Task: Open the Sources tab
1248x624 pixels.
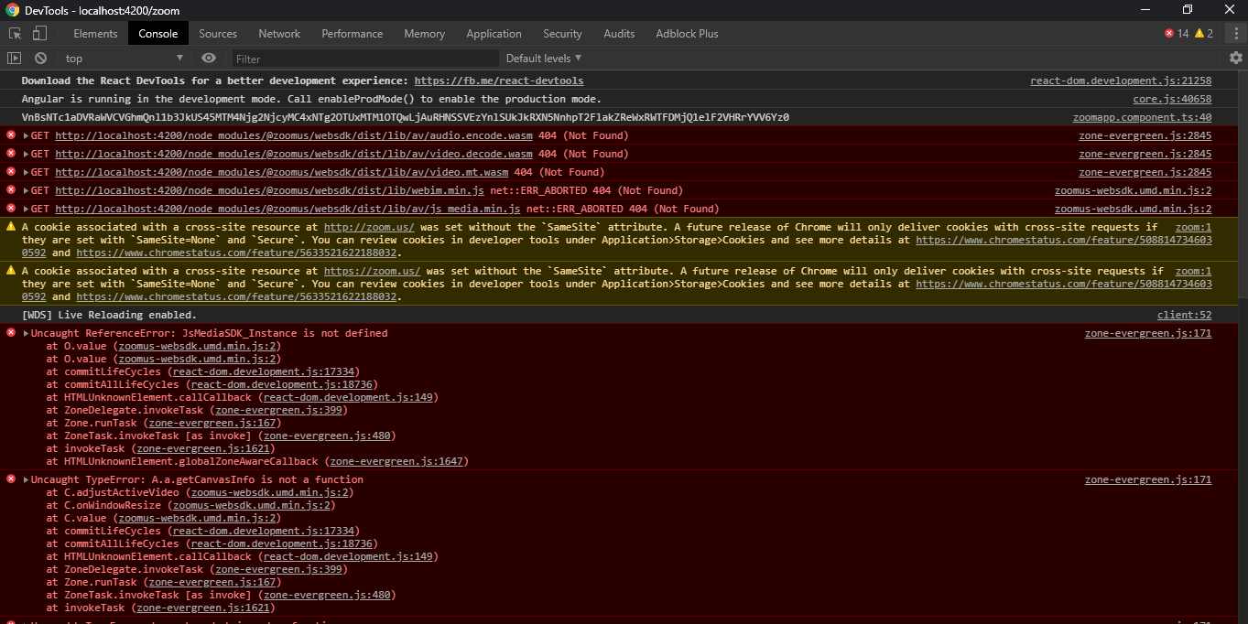Action: (x=218, y=34)
